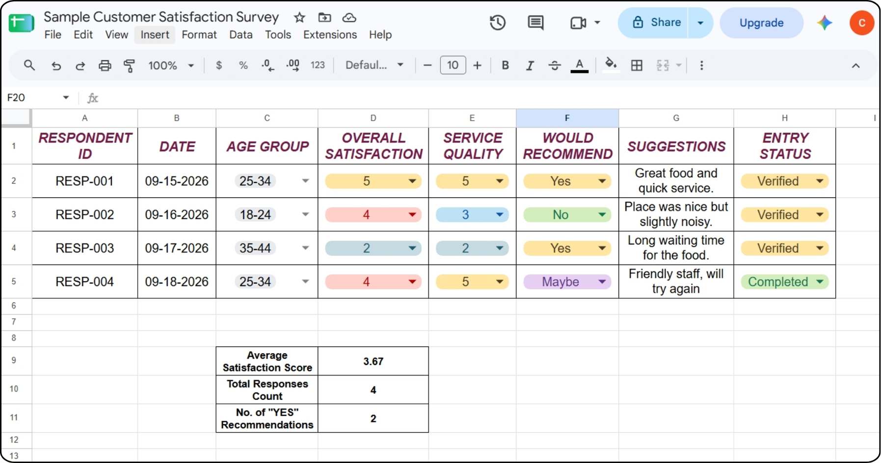Click the Upgrade button
Viewport: 881px width, 463px height.
coord(761,23)
